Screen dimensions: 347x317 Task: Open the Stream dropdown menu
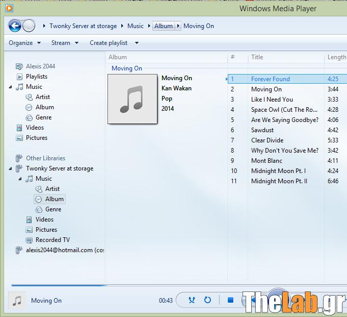(x=65, y=43)
